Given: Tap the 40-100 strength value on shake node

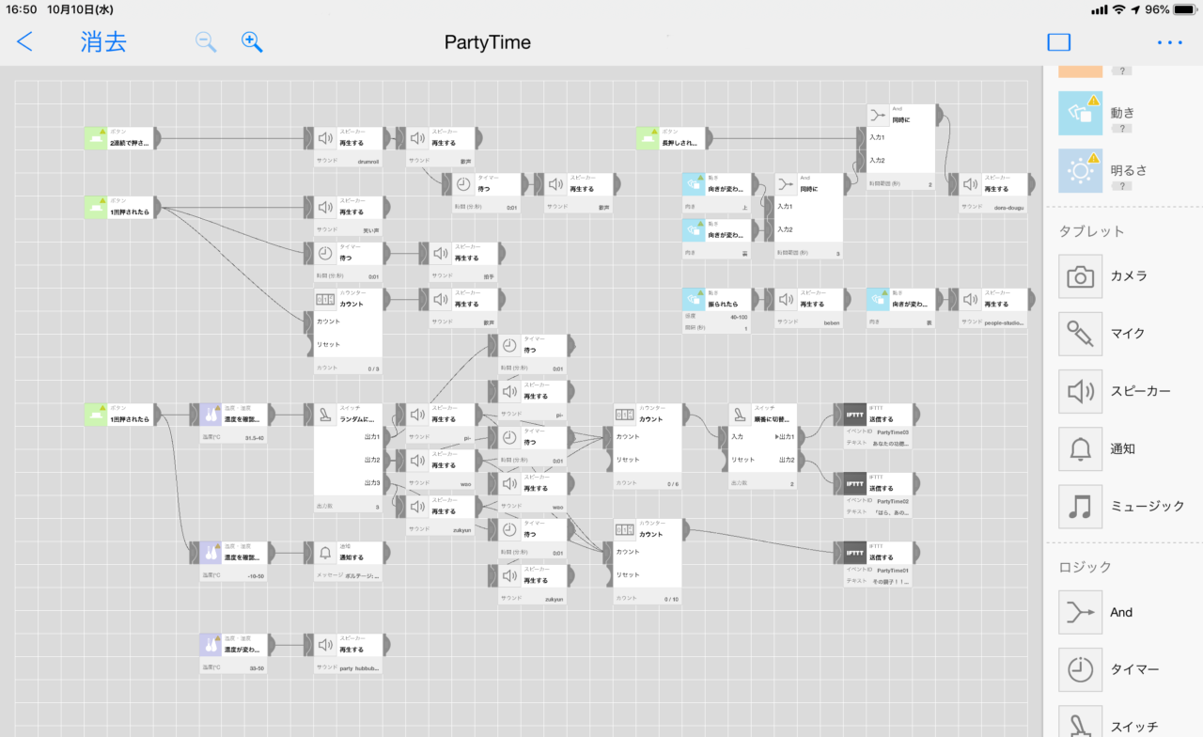Looking at the screenshot, I should 740,317.
